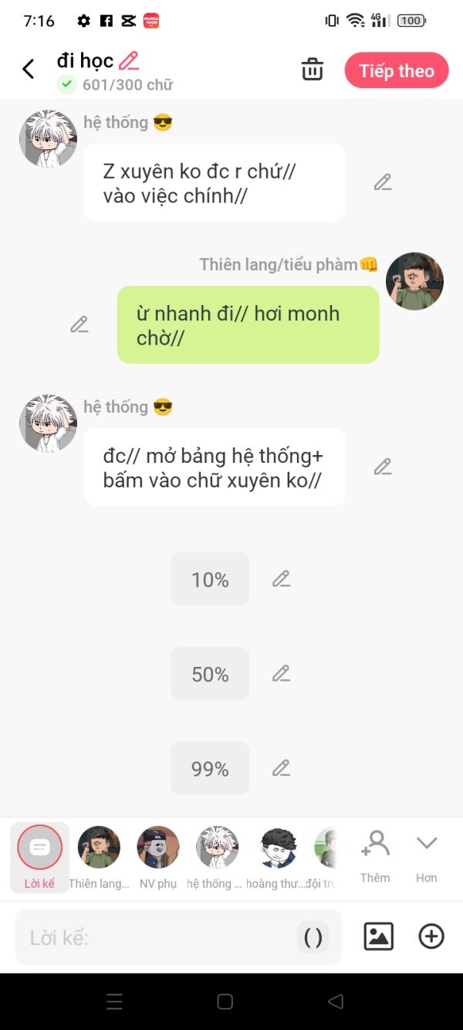463x1030 pixels.
Task: Choose the "NV phụ" character
Action: [x=158, y=857]
